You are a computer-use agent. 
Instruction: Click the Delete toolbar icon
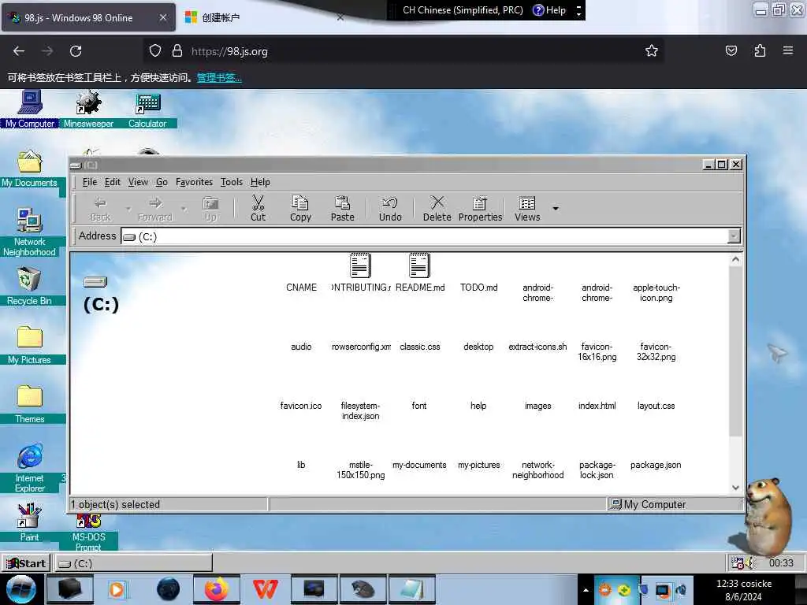(437, 208)
